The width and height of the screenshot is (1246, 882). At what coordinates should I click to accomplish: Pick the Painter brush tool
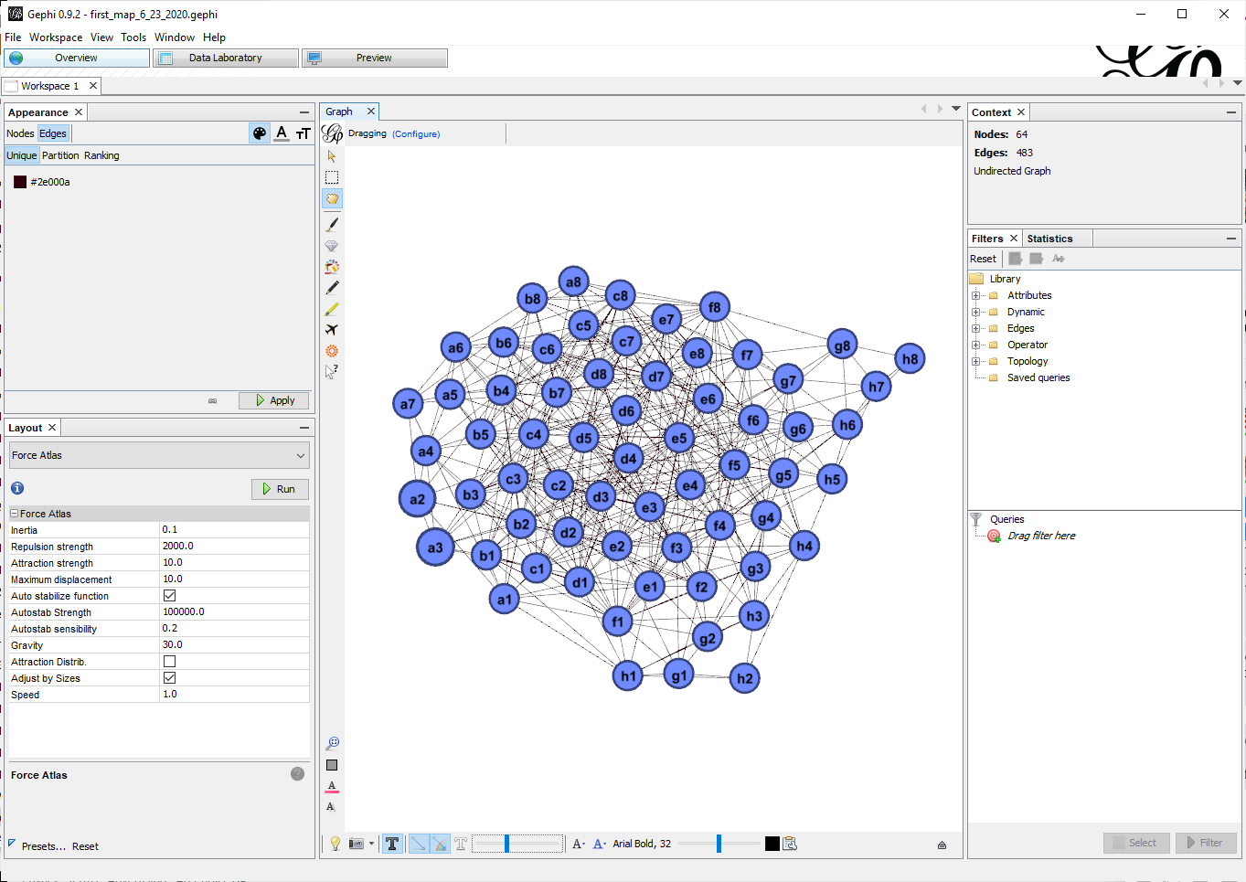pyautogui.click(x=332, y=224)
